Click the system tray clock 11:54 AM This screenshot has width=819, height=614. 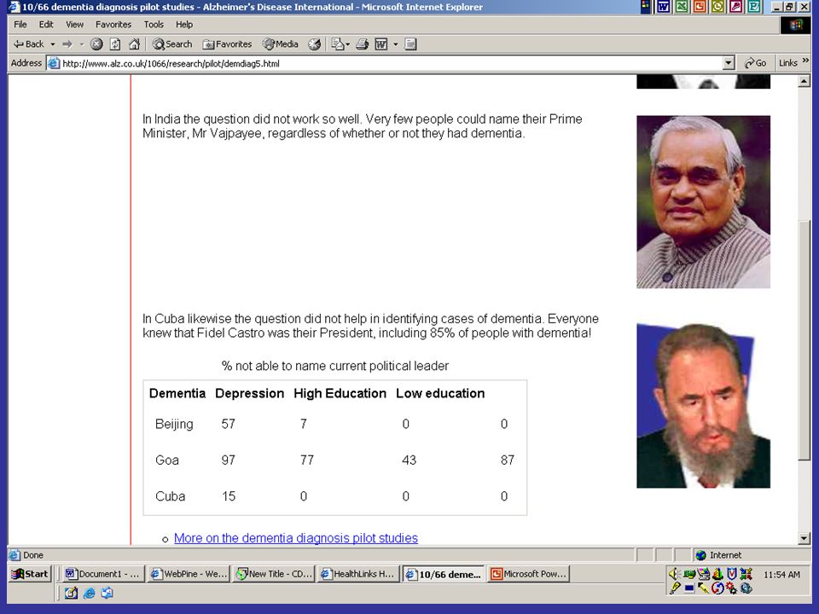[x=781, y=574]
